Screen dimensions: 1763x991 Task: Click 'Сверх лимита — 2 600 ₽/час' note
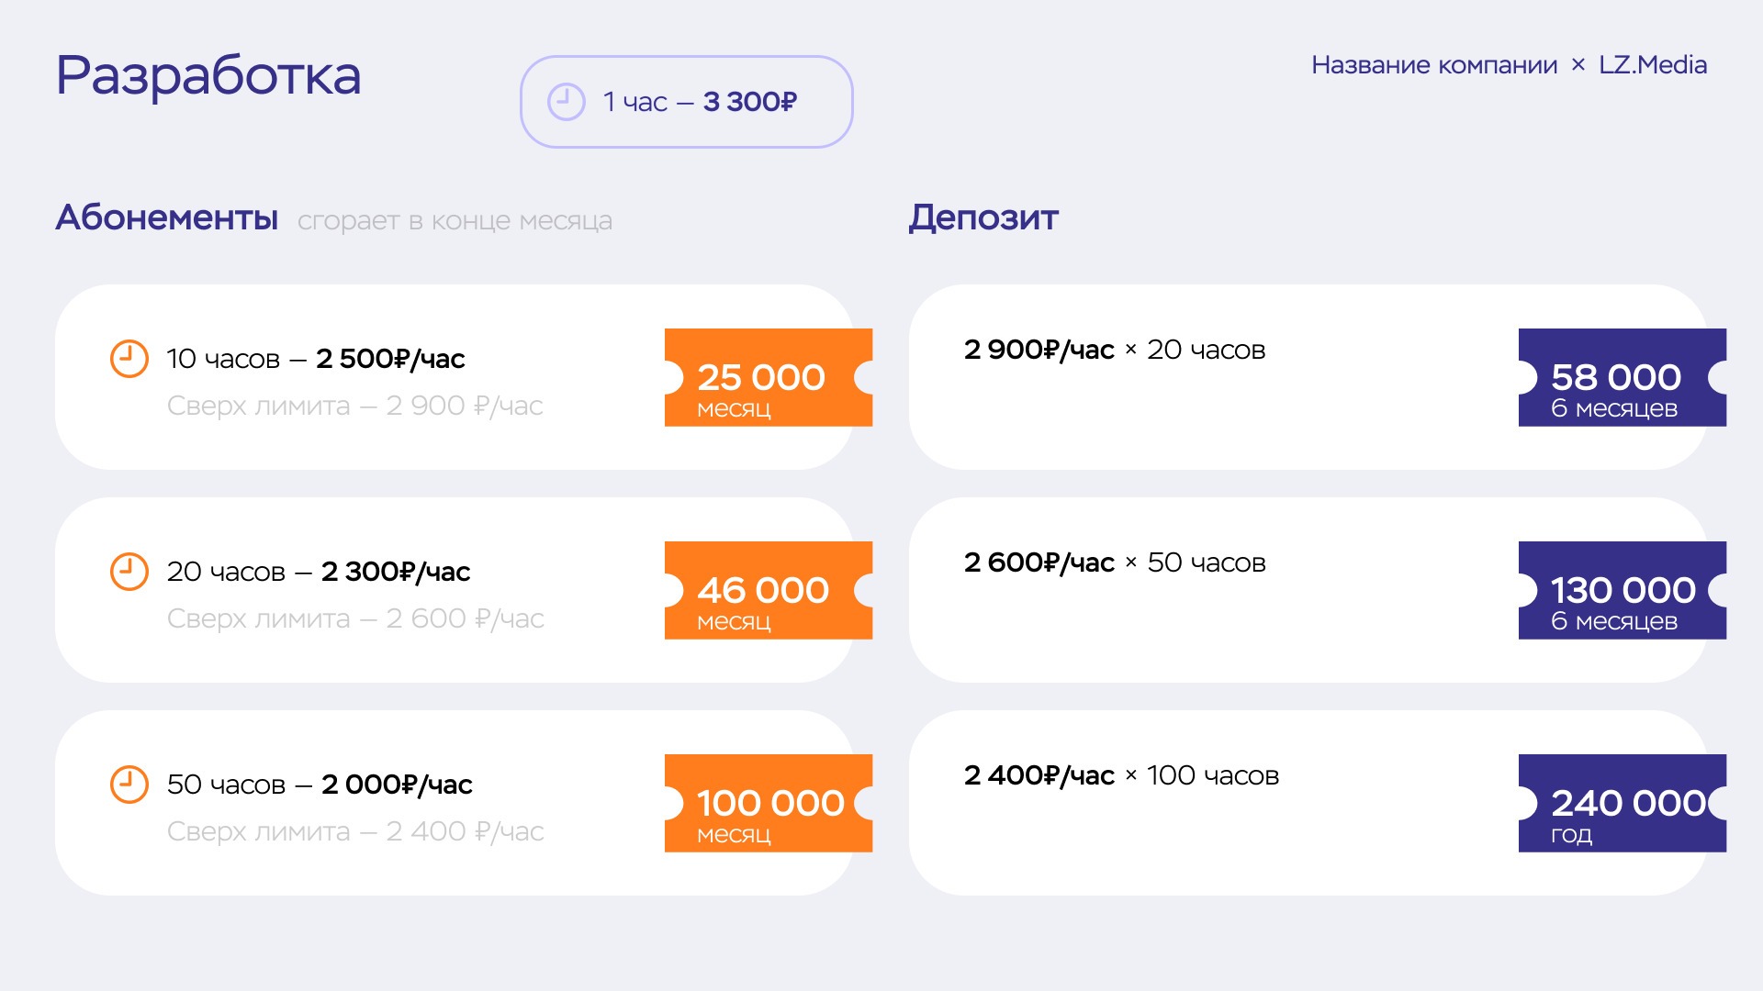coord(355,618)
